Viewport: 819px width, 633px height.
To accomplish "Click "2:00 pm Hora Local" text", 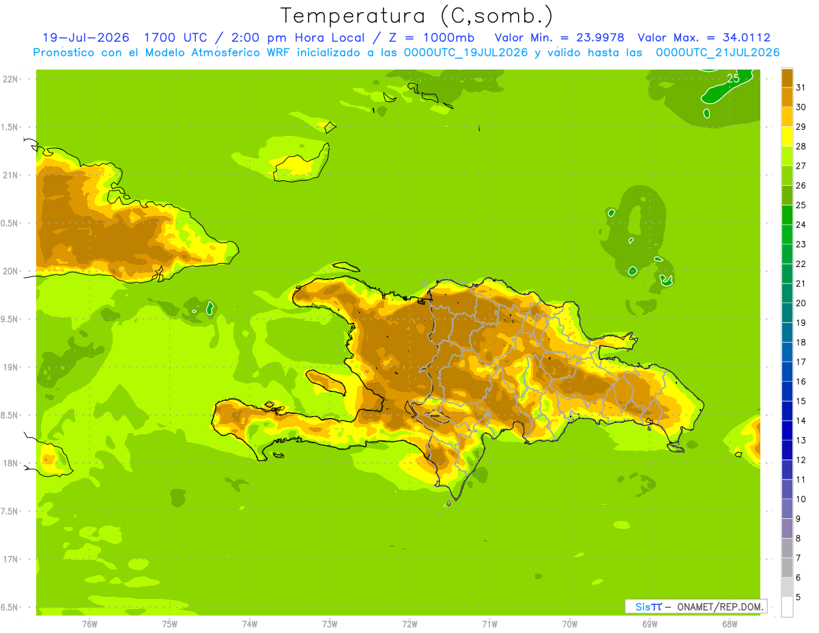I will pyautogui.click(x=298, y=38).
